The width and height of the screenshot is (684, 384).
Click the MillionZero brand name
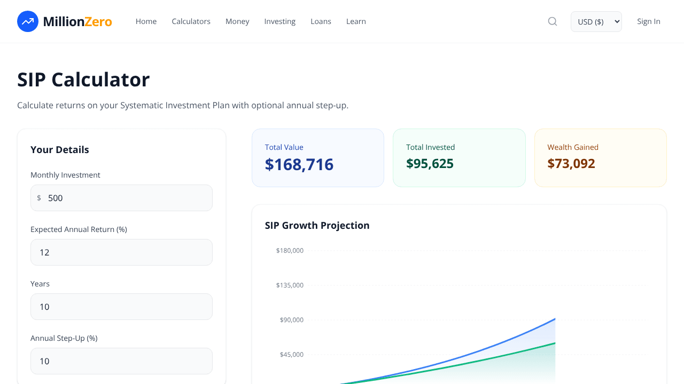click(77, 21)
